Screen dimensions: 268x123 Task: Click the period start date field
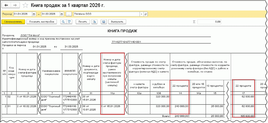tap(22, 14)
